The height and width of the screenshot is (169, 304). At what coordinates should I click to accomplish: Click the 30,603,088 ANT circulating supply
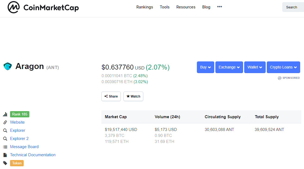(219, 129)
